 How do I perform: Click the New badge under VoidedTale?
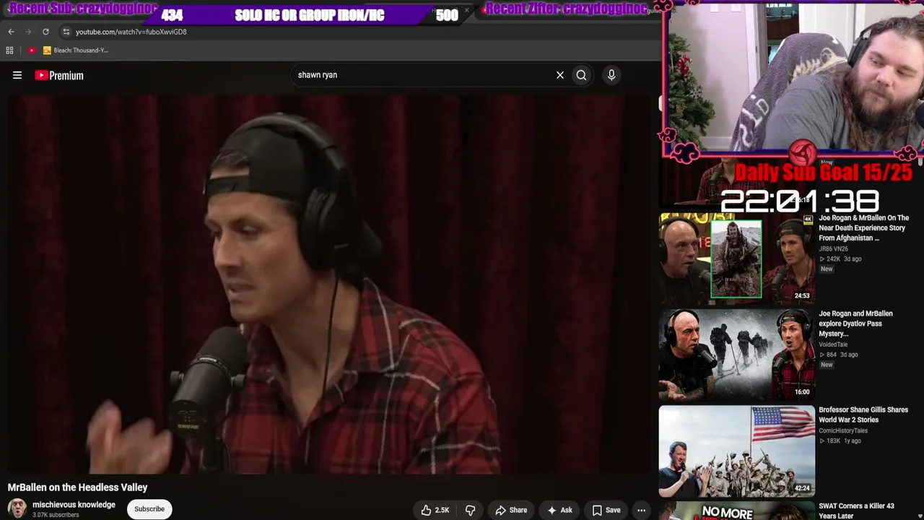tap(827, 365)
